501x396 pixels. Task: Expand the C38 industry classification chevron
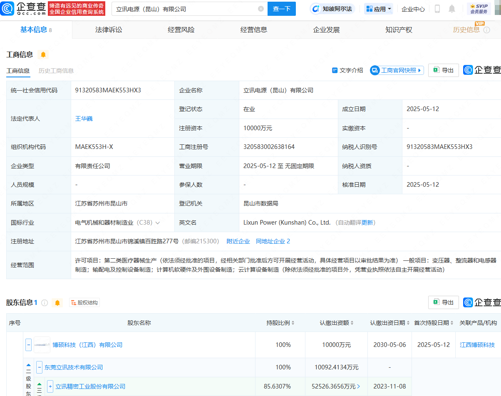(x=158, y=223)
